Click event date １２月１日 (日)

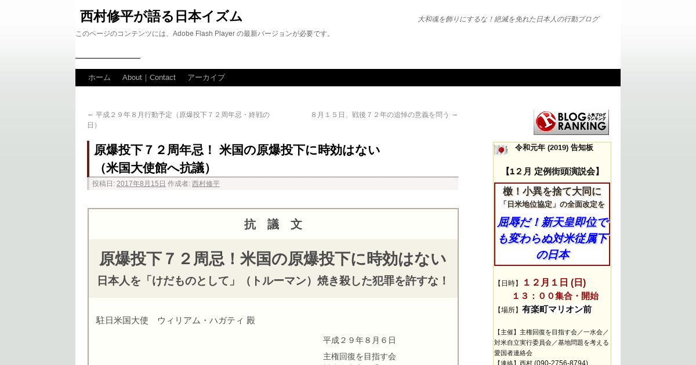(x=554, y=283)
